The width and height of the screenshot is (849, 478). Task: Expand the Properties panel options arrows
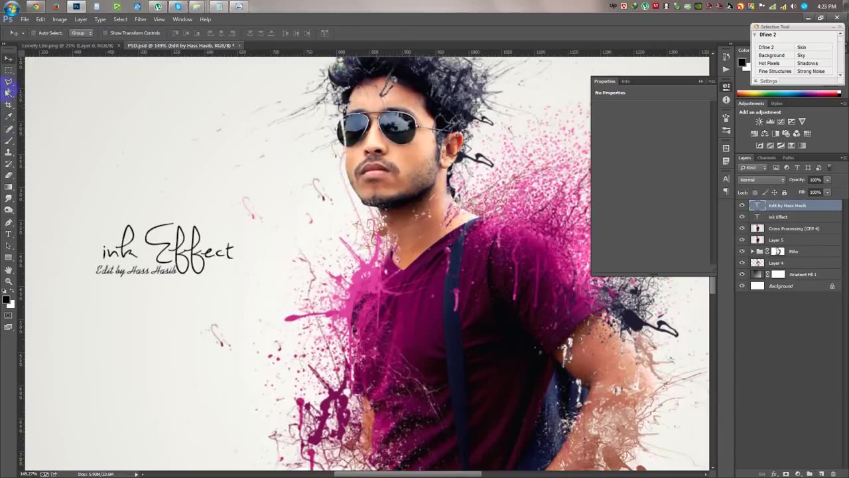(700, 81)
